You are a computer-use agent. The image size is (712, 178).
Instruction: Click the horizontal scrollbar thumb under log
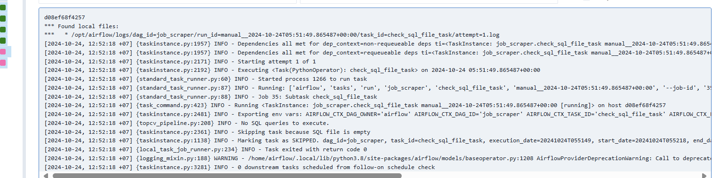point(227,176)
